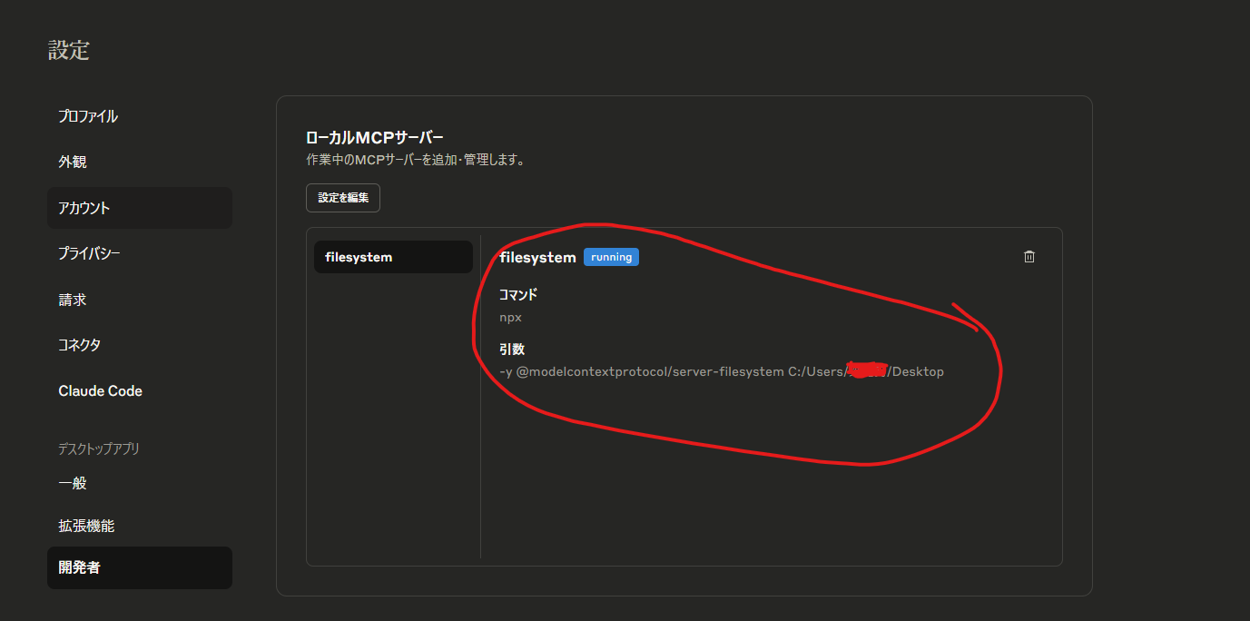Click the filesystem heading in details panel

click(x=537, y=257)
